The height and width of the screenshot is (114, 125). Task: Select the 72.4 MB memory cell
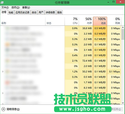click(x=86, y=61)
